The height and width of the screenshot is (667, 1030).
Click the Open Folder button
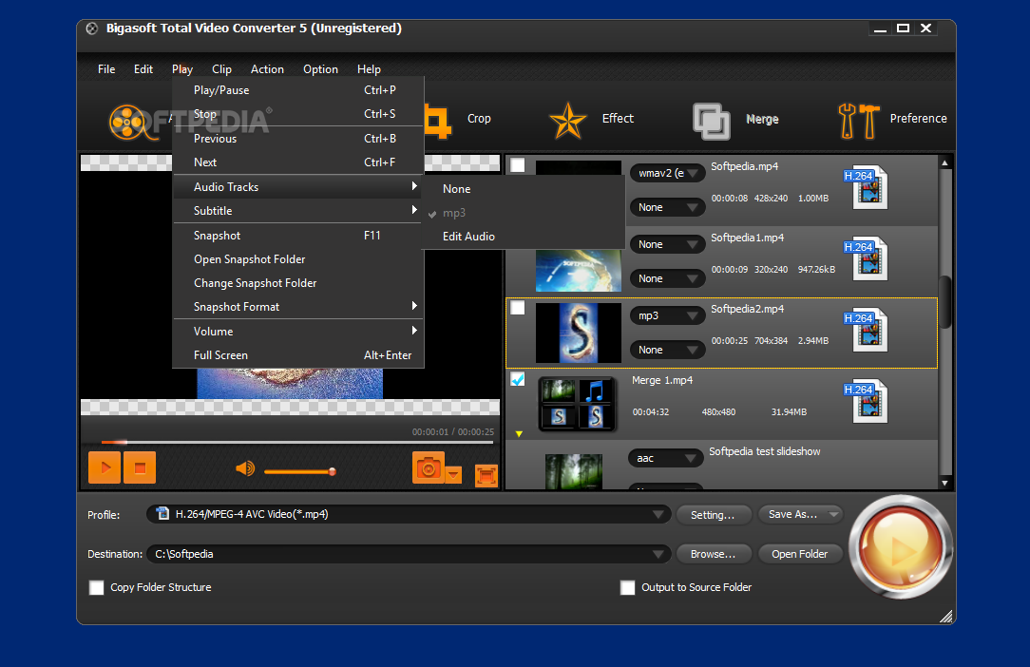point(799,555)
